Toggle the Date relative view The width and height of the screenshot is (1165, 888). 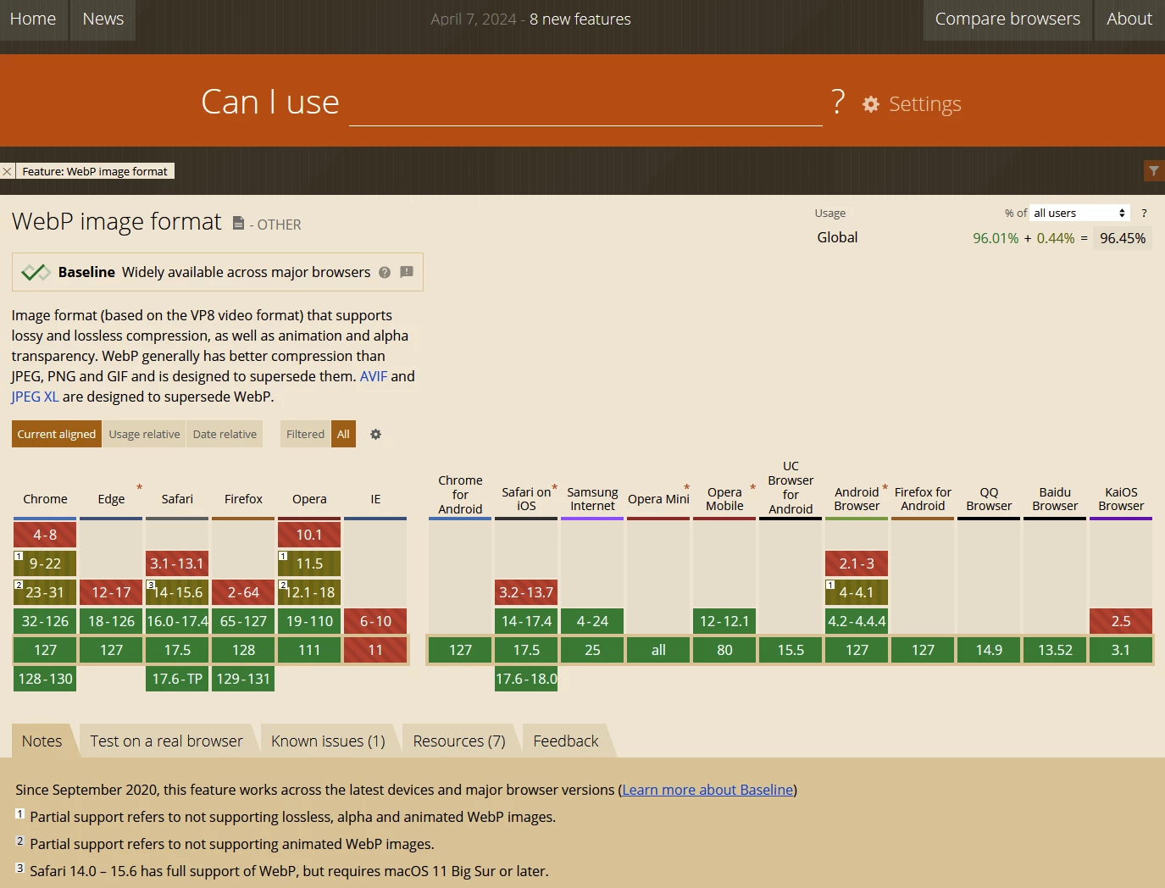pos(225,434)
